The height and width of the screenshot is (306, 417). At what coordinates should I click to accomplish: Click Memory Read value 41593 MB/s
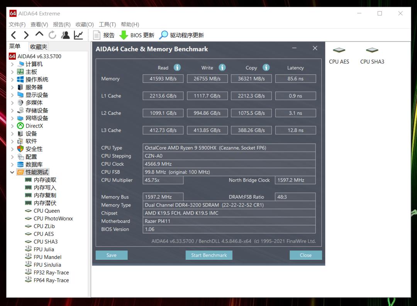coord(163,79)
